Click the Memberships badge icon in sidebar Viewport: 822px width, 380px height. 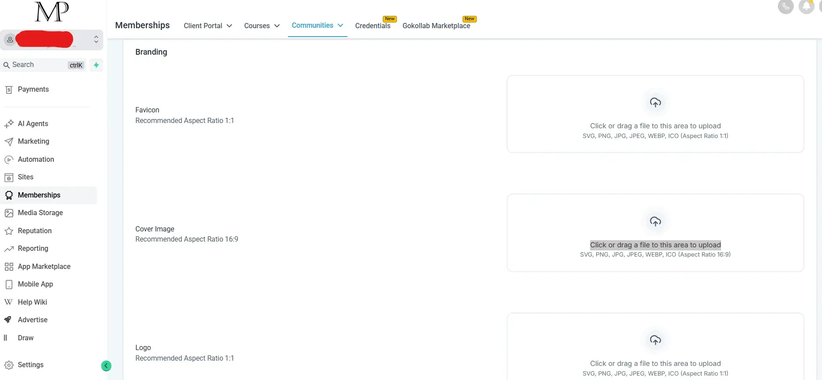9,195
